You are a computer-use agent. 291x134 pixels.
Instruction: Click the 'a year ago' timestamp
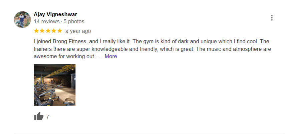click(x=78, y=31)
